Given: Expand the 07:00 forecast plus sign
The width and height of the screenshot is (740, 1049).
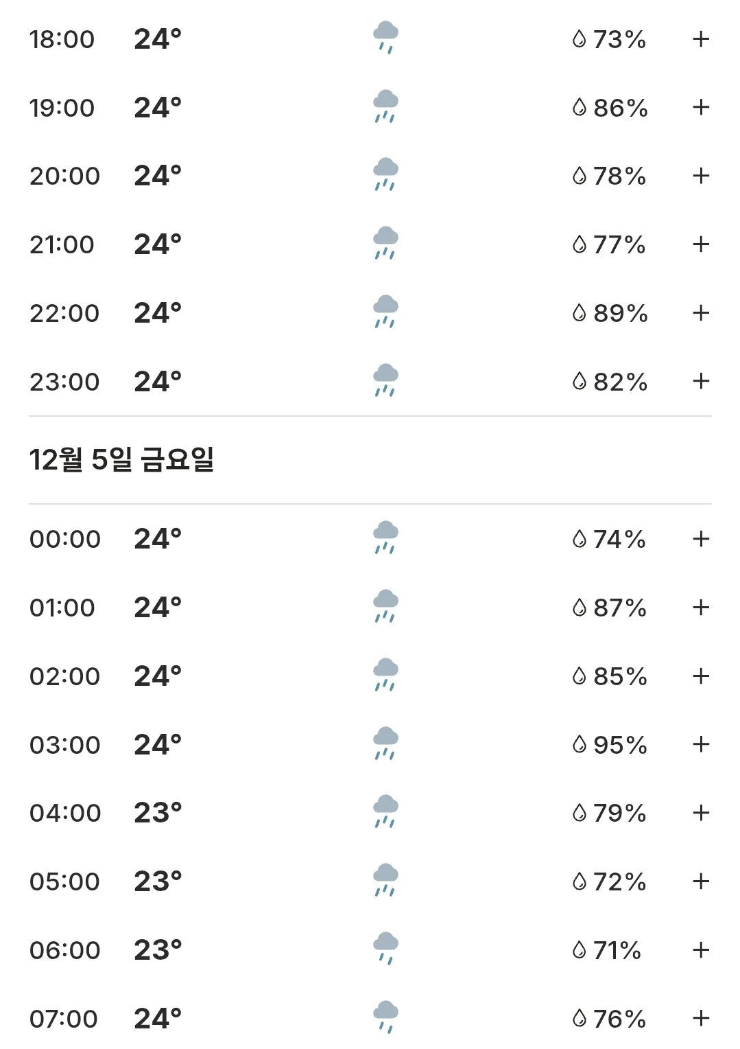Looking at the screenshot, I should [700, 1018].
